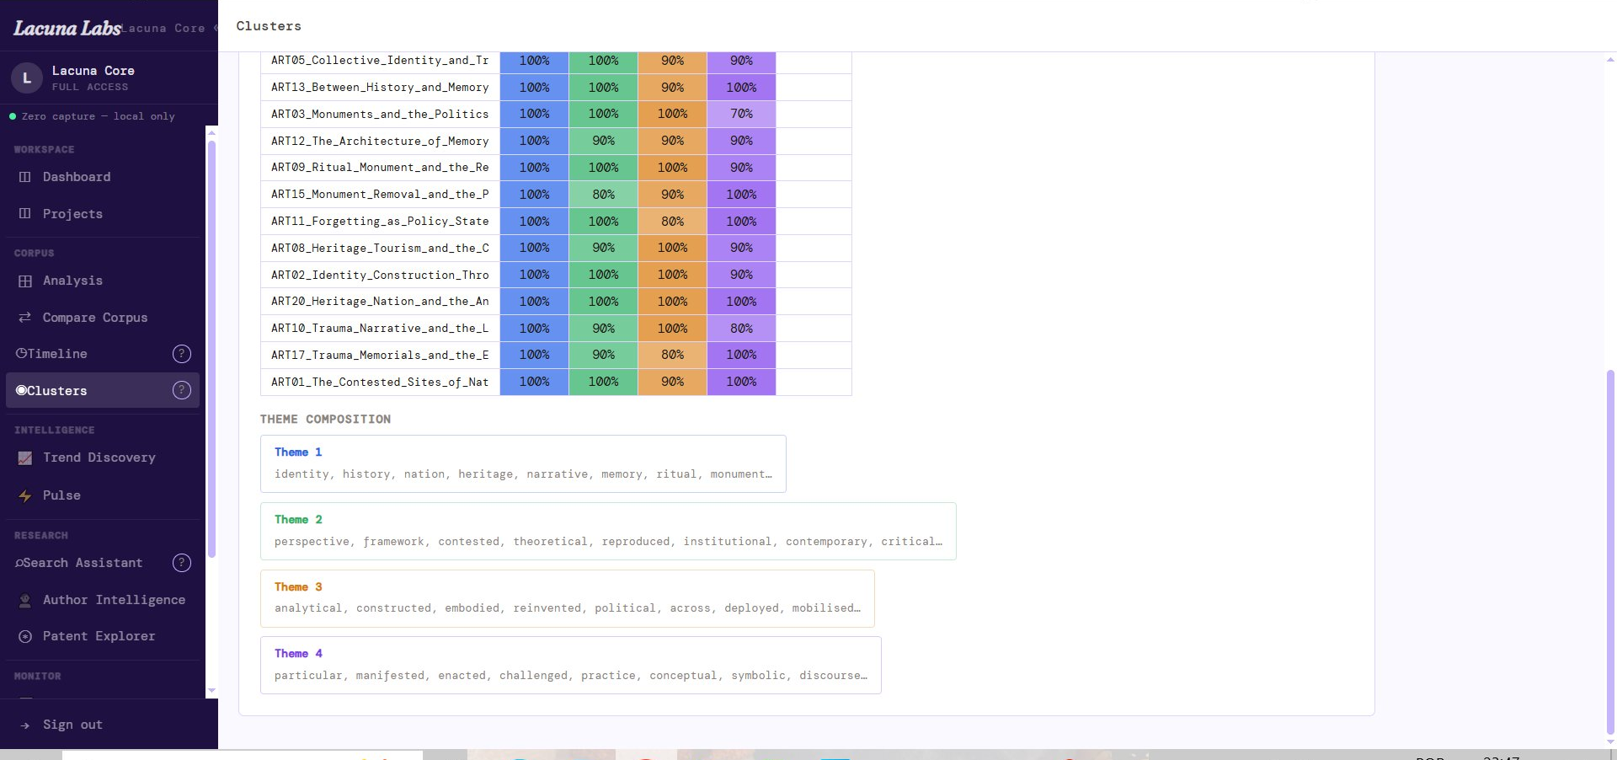This screenshot has width=1617, height=760.
Task: Select the Analysis grid icon
Action: click(x=25, y=281)
